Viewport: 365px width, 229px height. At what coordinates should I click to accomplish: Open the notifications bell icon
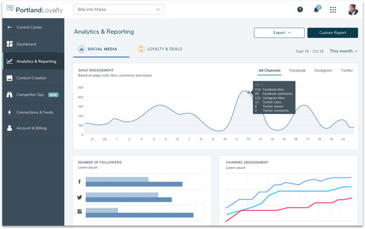coord(316,10)
